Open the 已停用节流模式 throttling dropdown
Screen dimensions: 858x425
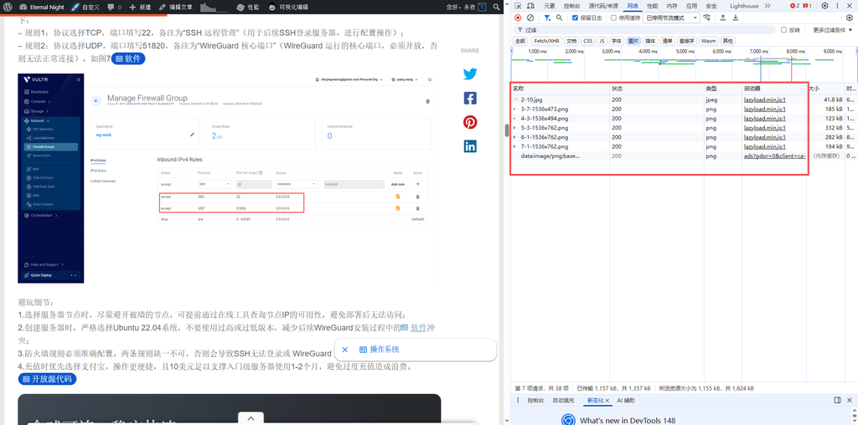click(x=671, y=18)
